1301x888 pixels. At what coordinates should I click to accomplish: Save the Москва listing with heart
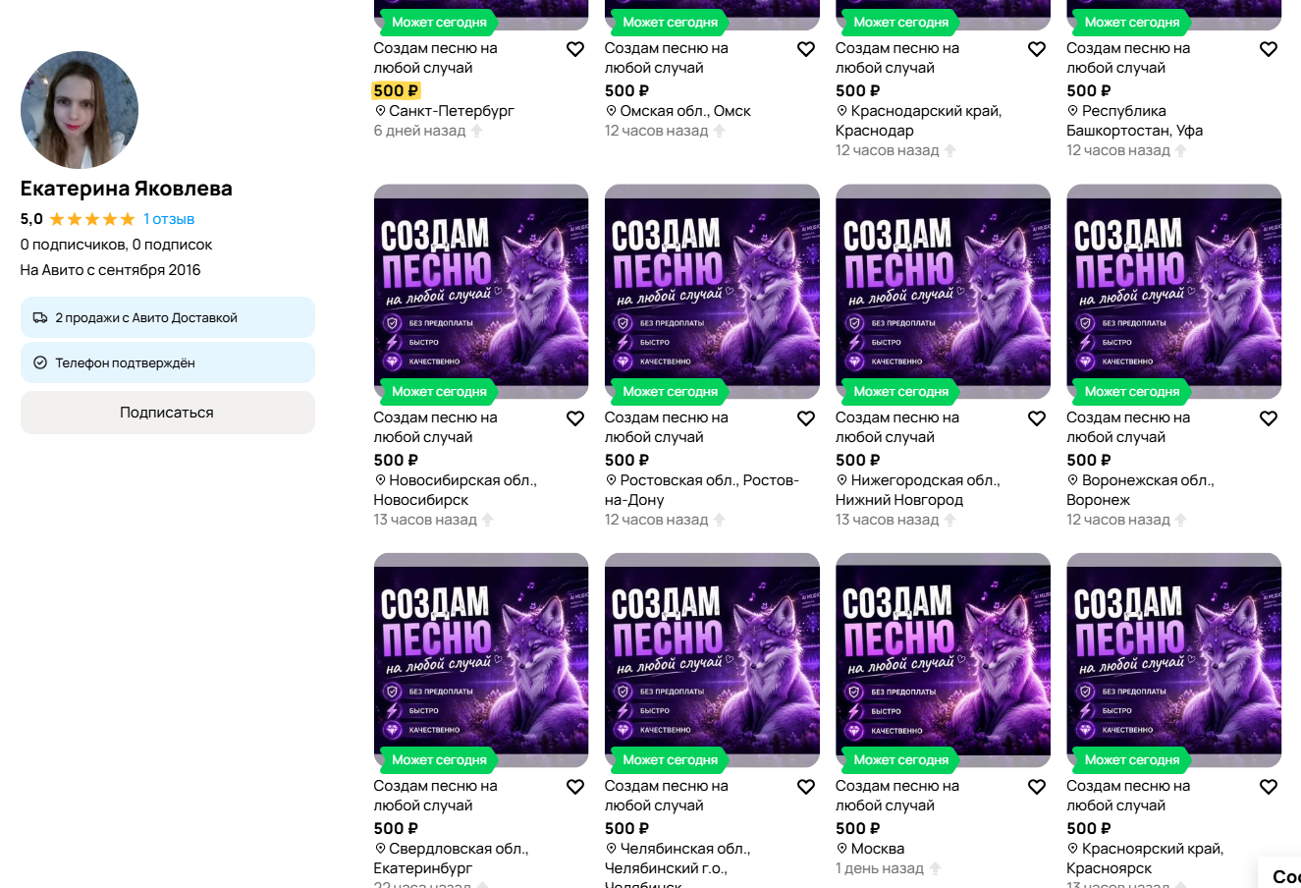(1037, 787)
